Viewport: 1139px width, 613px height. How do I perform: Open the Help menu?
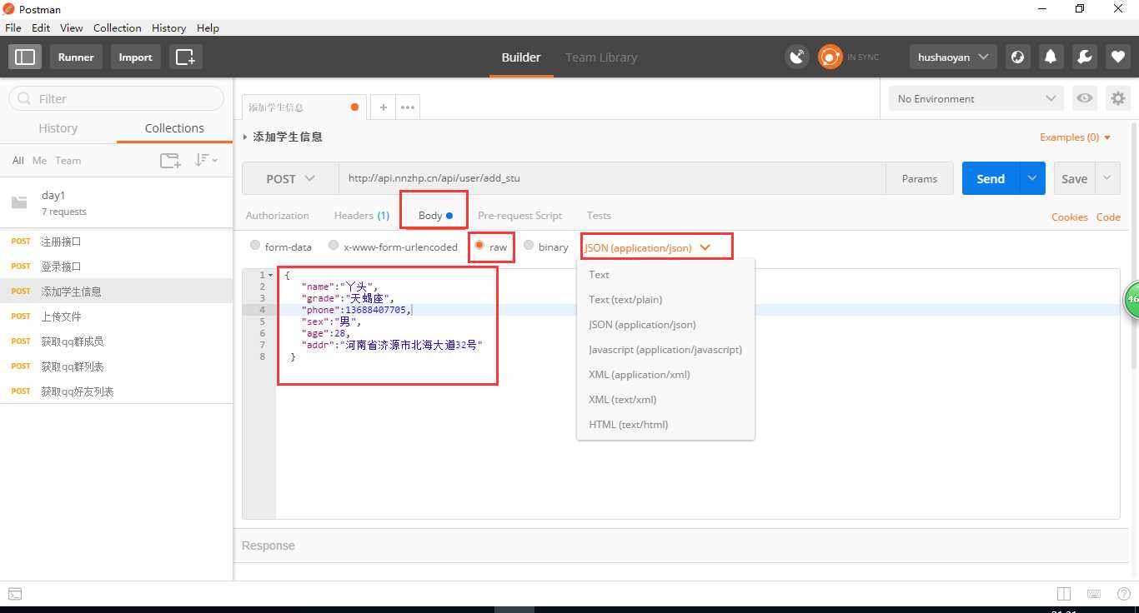[208, 27]
